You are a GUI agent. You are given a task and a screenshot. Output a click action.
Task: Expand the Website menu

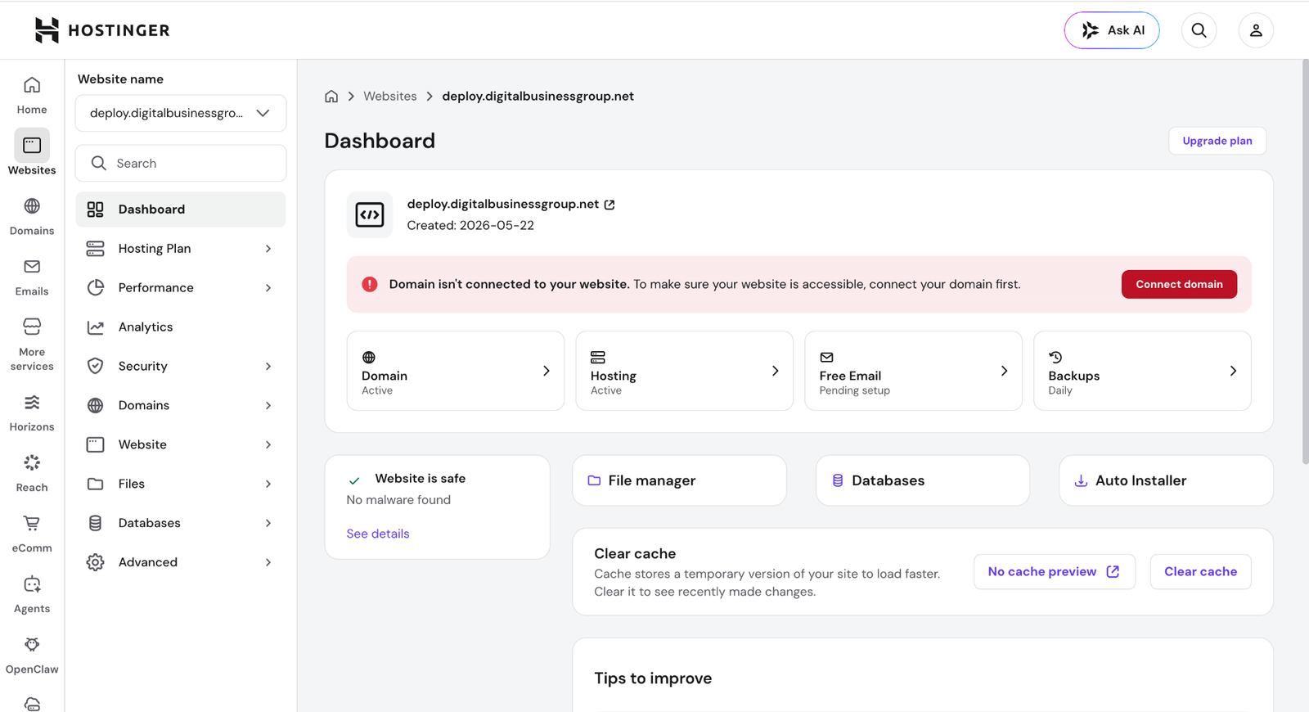click(181, 445)
